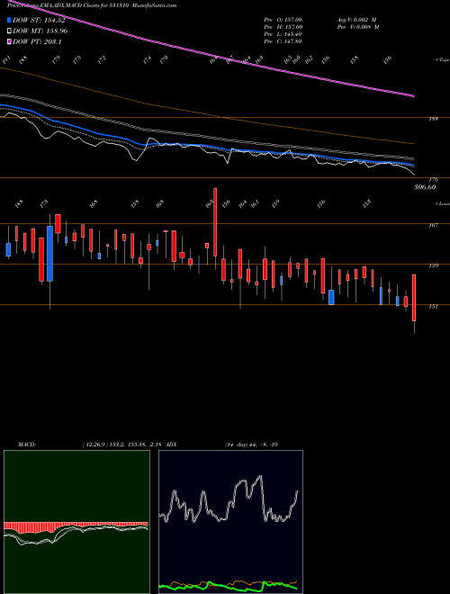Viewport: 450px width, 594px height.
Task: Click the large blue candlestick near the chart's left
Action: pyautogui.click(x=49, y=254)
